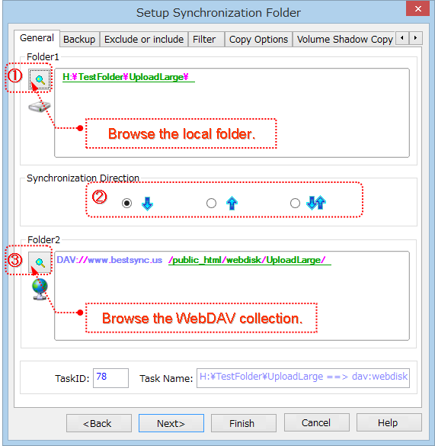Viewport: 435px width, 446px height.
Task: Click the H:¥TestFolder¥UploadLarge¥ path link
Action: 129,77
